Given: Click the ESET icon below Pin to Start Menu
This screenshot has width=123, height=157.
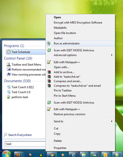Looking at the screenshot, I should pos(49,103).
